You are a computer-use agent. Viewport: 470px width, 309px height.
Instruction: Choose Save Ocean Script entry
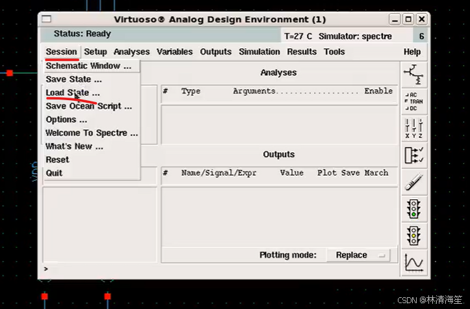(92, 106)
